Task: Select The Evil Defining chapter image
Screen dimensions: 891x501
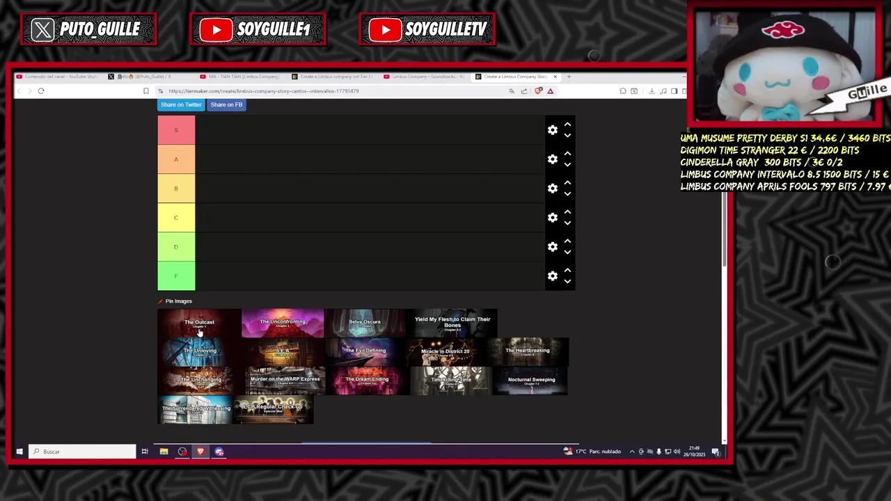Action: [x=365, y=352]
